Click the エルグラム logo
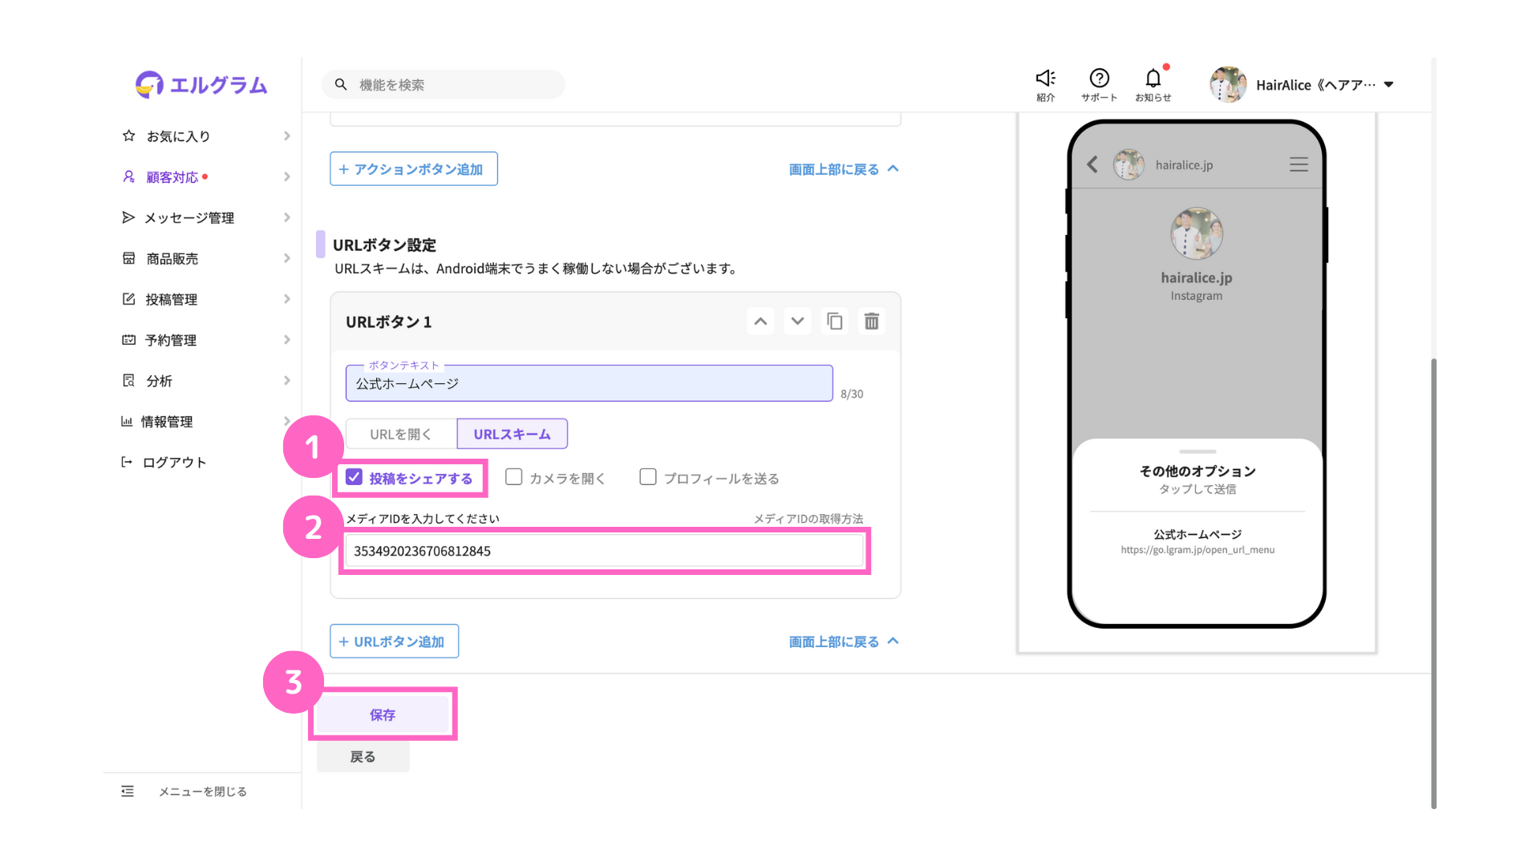The height and width of the screenshot is (866, 1540). coord(201,84)
